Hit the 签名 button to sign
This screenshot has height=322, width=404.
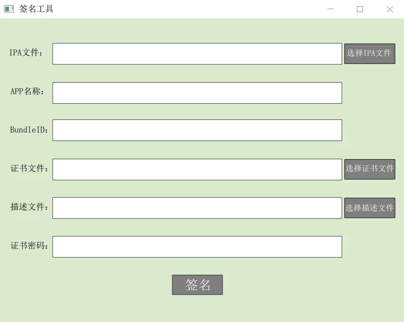pos(197,285)
